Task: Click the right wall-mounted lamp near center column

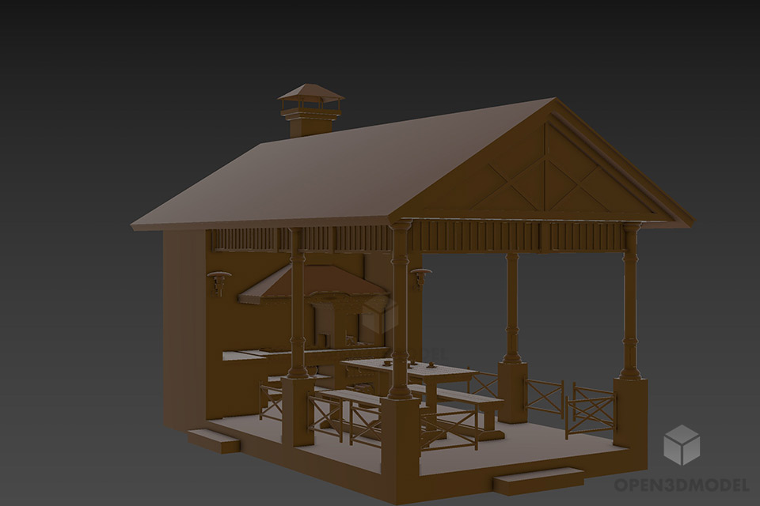Action: pyautogui.click(x=420, y=277)
